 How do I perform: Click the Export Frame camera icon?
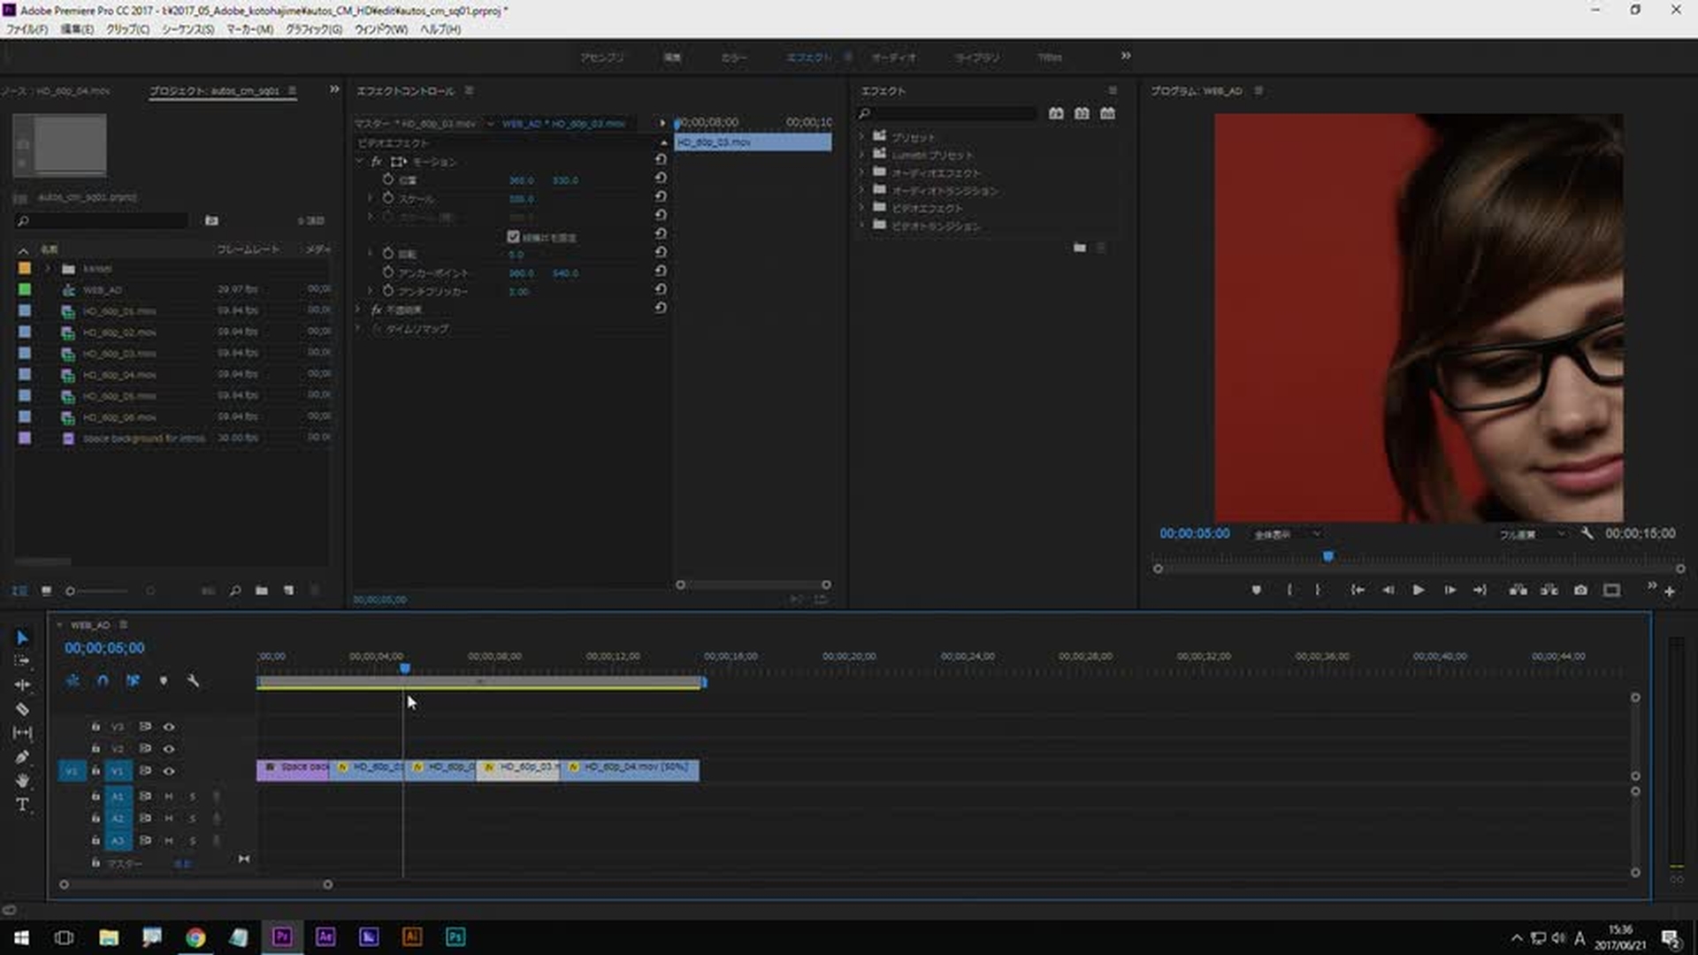pos(1580,591)
